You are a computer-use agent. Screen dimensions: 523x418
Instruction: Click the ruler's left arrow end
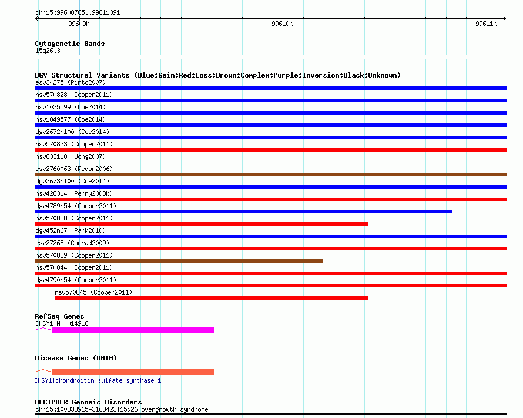tap(36, 18)
